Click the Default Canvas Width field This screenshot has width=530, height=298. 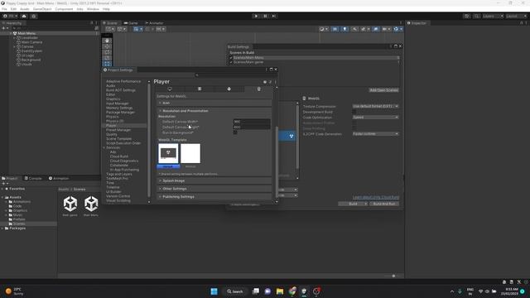click(x=252, y=122)
